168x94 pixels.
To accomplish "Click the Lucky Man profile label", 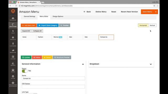I will coord(155,2).
